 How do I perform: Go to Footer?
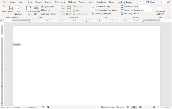pyautogui.click(x=69, y=10)
